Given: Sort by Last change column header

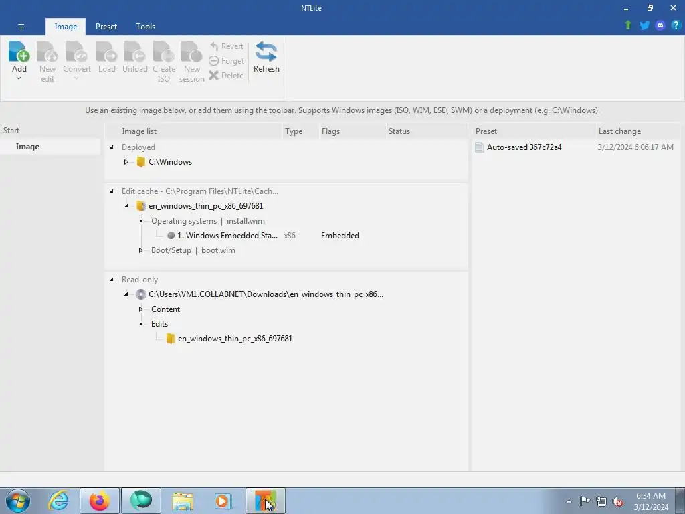Looking at the screenshot, I should point(638,131).
